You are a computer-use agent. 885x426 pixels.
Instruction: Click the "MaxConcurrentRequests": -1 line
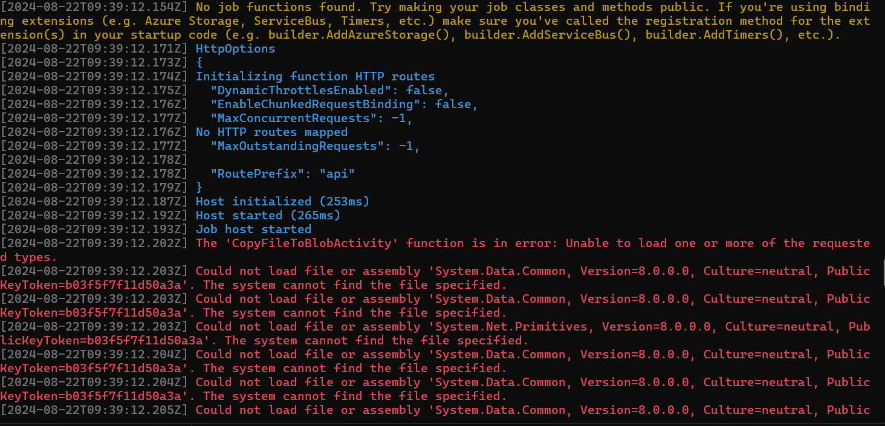[311, 118]
